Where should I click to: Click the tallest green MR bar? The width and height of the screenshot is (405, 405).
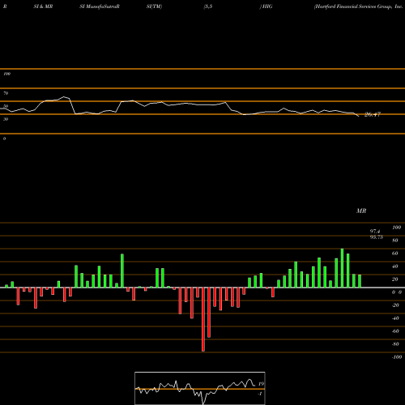[342, 268]
